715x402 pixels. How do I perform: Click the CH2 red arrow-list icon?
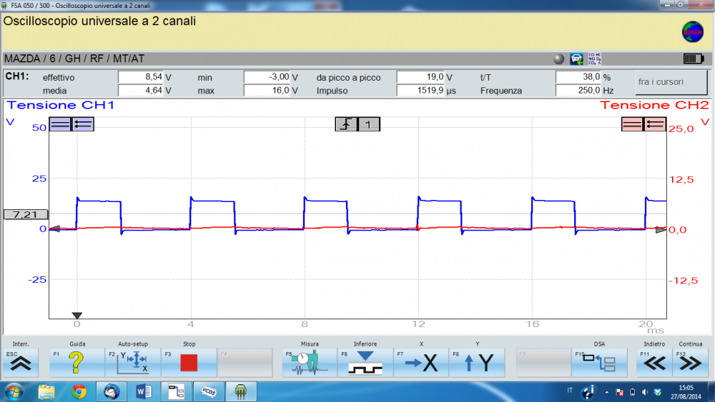click(x=655, y=124)
